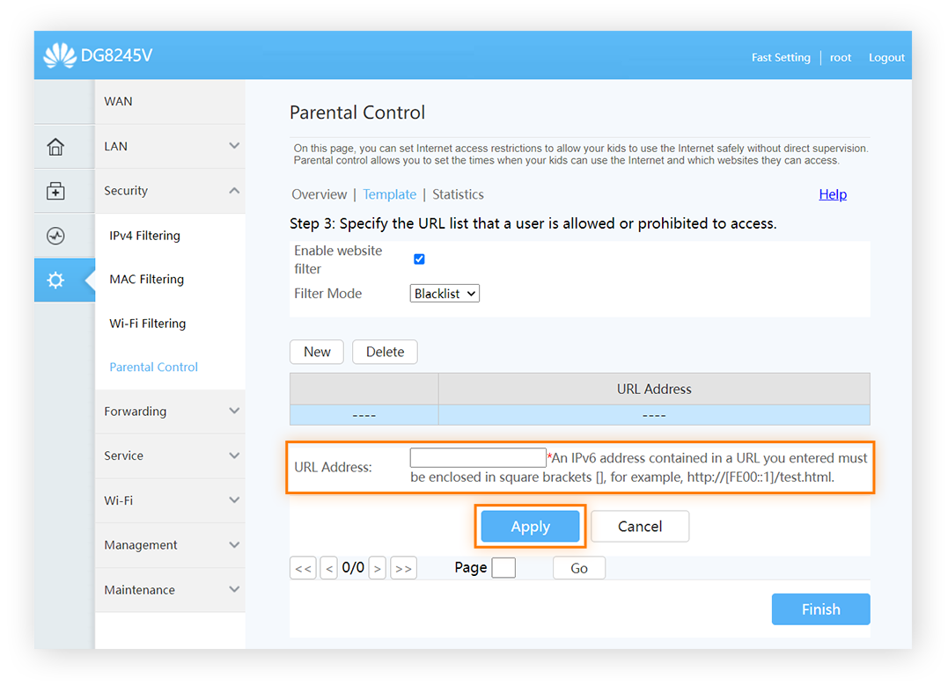Click the blue Apply button
Viewport: 948px width, 685px height.
click(x=530, y=527)
